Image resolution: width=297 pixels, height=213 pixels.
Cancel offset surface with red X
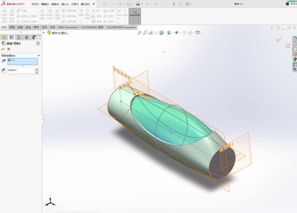tap(8, 49)
